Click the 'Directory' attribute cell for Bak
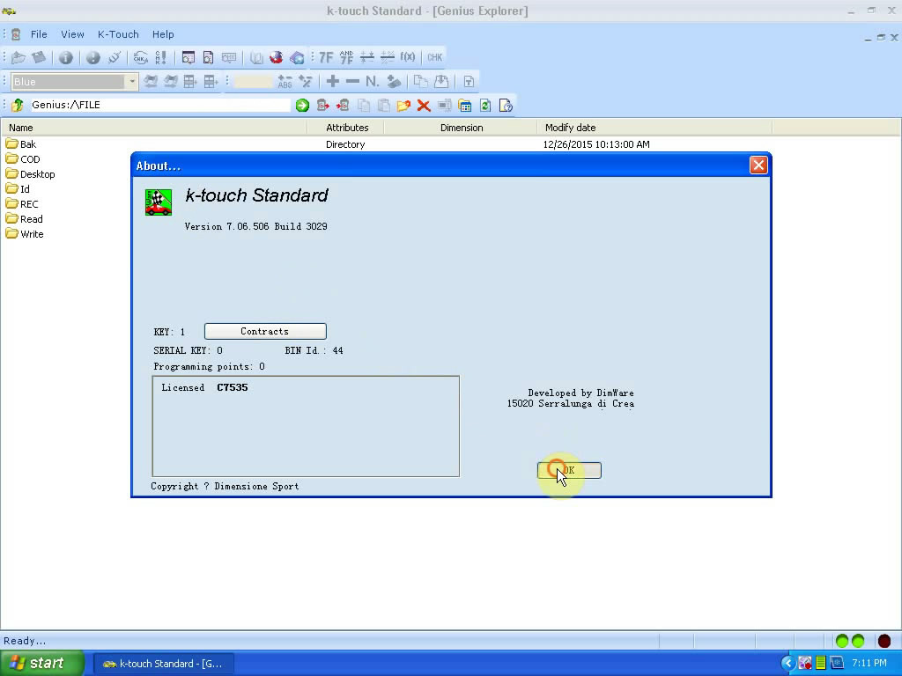902x676 pixels. pos(345,144)
